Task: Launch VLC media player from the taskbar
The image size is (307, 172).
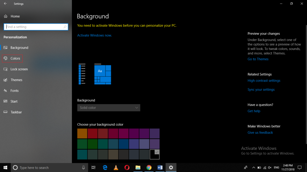Action: (116, 168)
